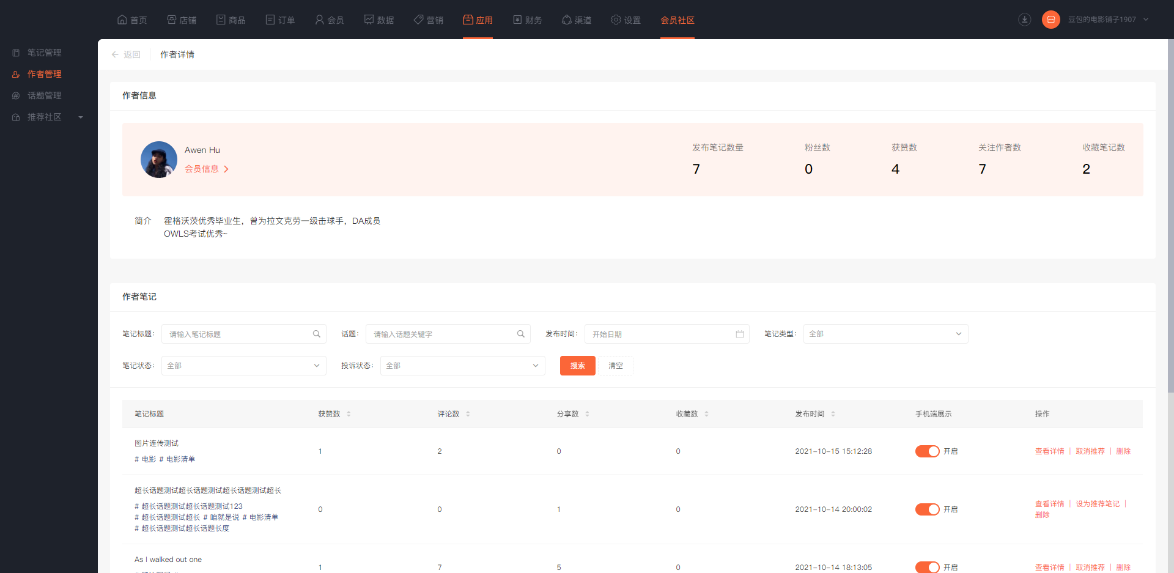The width and height of the screenshot is (1174, 573).
Task: Click the orders (订单) icon
Action: point(270,20)
